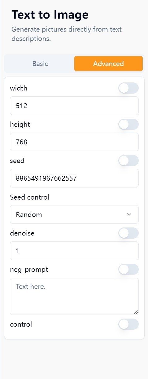Image resolution: width=148 pixels, height=379 pixels.
Task: Turn on the height toggle
Action: tap(128, 124)
